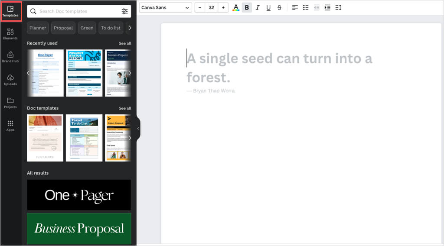Open the Projects folder panel
The width and height of the screenshot is (444, 246).
[x=10, y=103]
